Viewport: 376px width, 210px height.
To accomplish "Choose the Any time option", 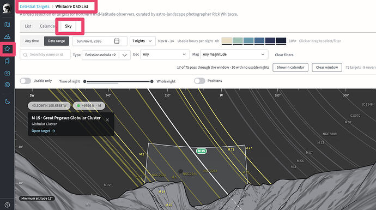I will pyautogui.click(x=32, y=41).
